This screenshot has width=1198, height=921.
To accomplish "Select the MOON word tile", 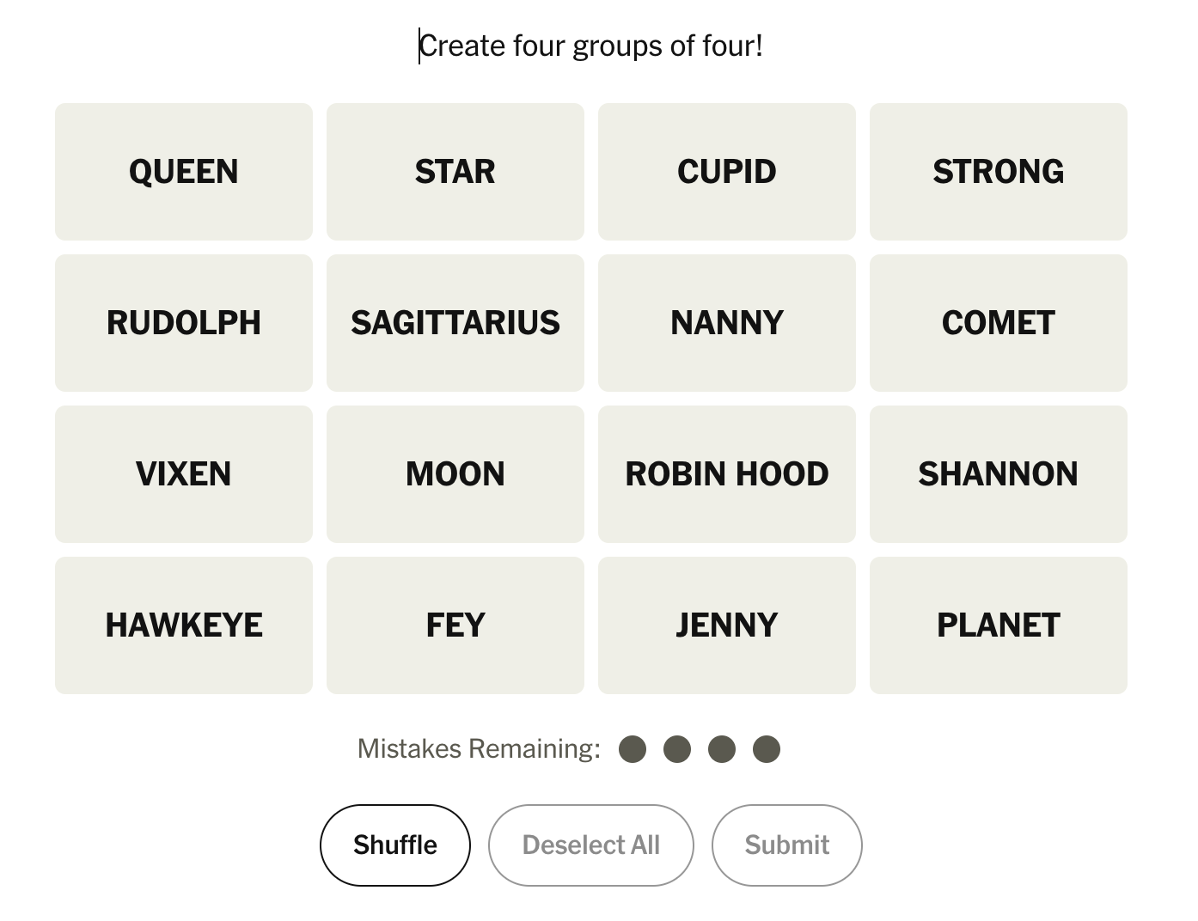I will 455,474.
